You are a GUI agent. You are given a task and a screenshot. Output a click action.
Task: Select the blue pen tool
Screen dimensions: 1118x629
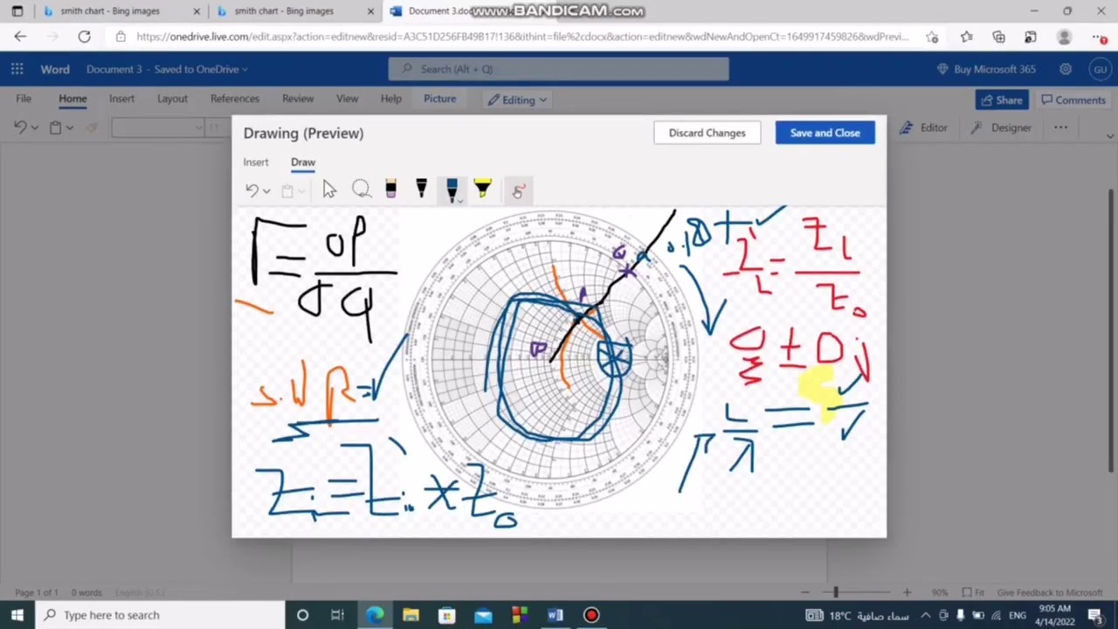click(x=451, y=190)
